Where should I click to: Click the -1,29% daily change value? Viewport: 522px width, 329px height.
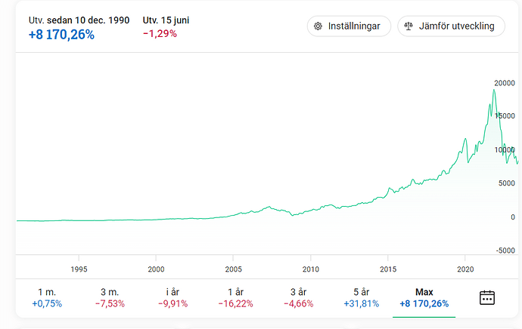click(x=160, y=34)
